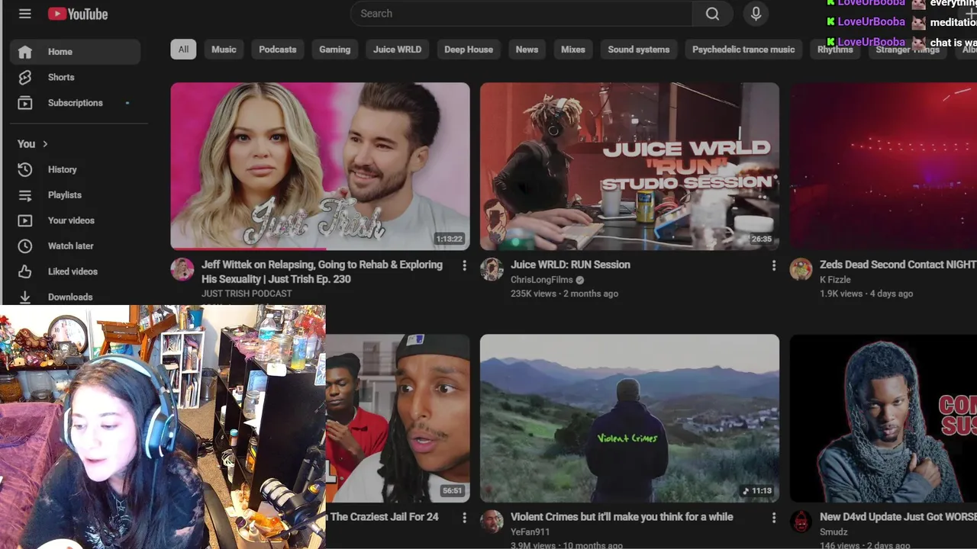
Task: Open Jeff Wittek on Relapsing video title
Action: (322, 272)
